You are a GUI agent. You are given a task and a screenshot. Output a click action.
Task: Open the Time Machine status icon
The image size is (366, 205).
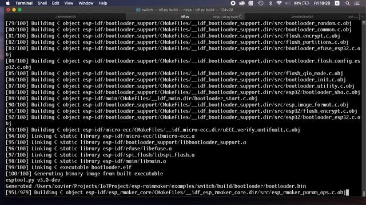[261, 3]
